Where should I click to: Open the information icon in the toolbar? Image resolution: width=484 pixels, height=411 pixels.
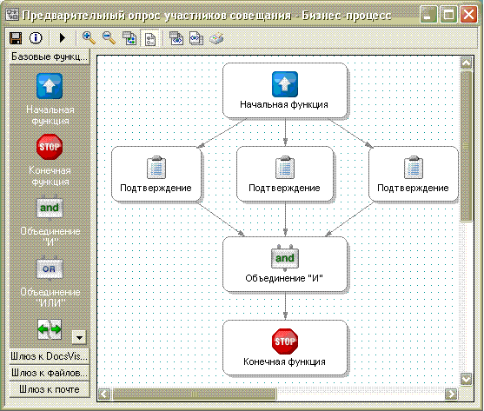tap(36, 38)
